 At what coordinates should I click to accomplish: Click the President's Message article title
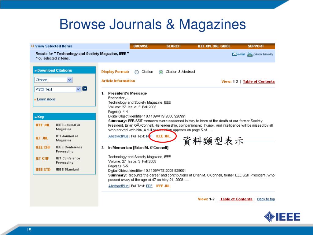[127, 93]
